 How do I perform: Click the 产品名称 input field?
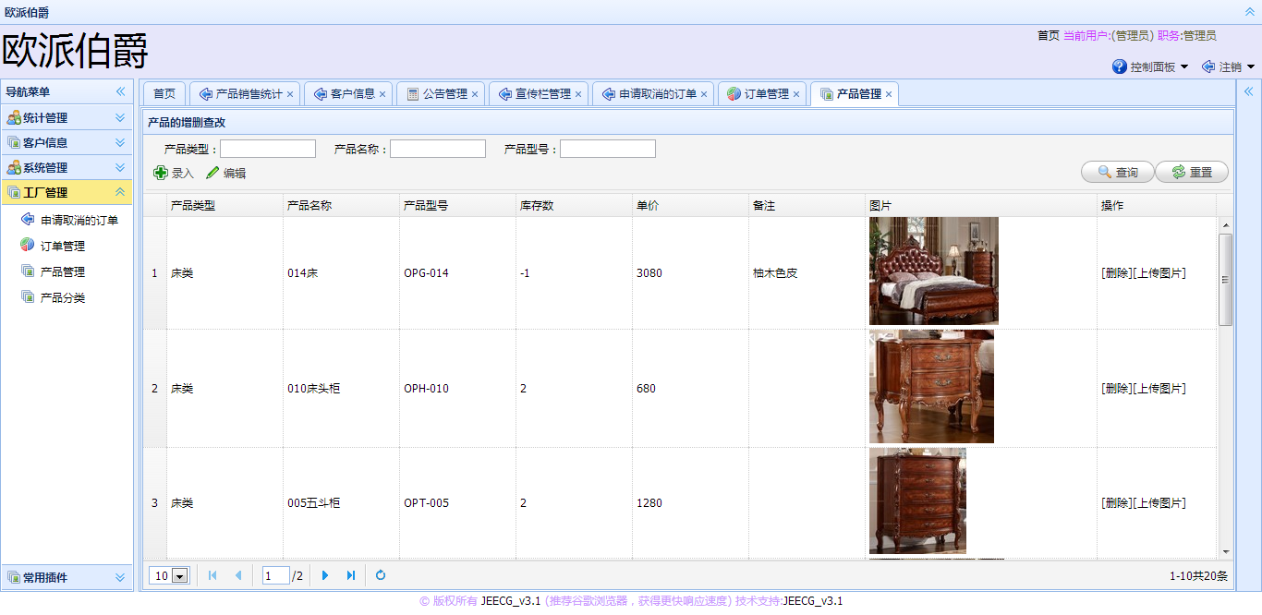coord(438,149)
